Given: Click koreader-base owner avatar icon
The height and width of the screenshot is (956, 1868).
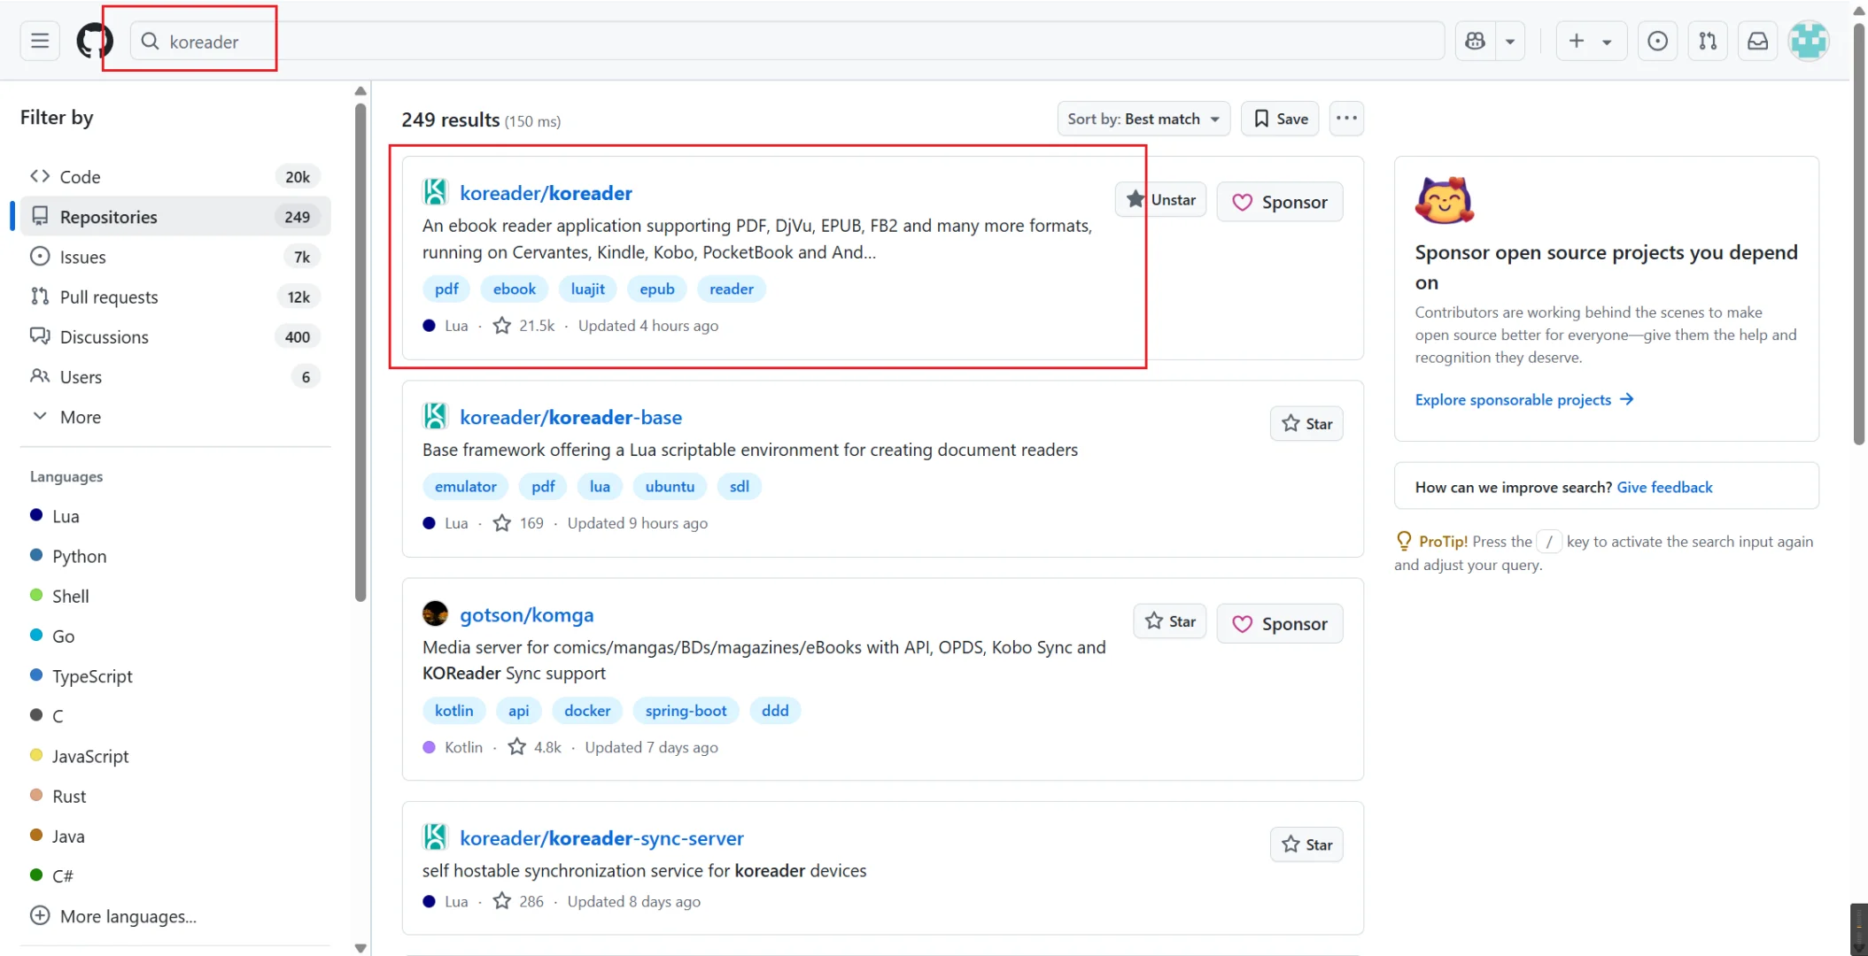Looking at the screenshot, I should pos(435,415).
